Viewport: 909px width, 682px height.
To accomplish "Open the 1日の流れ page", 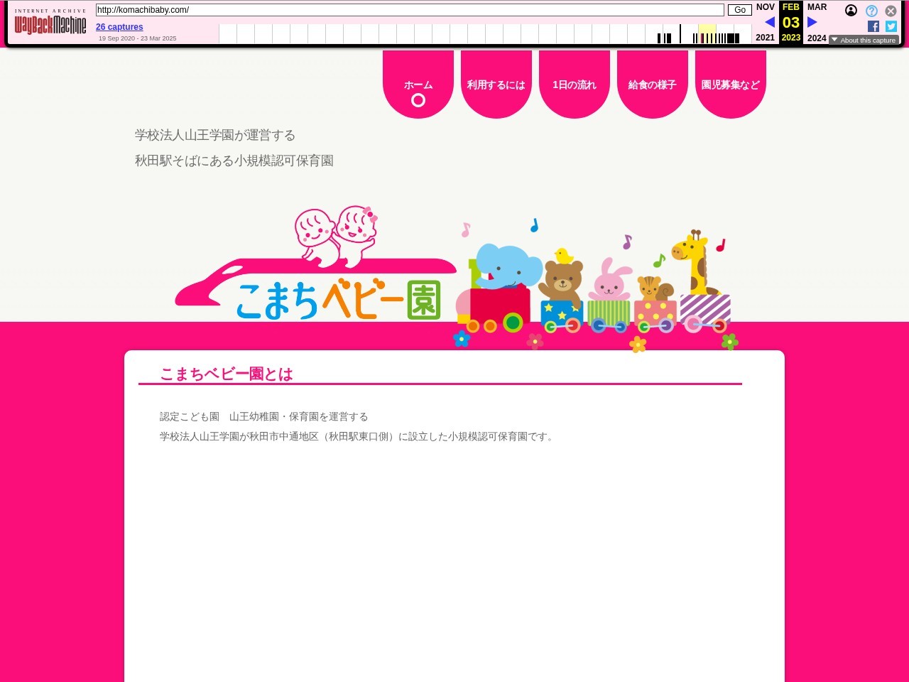I will 575,85.
